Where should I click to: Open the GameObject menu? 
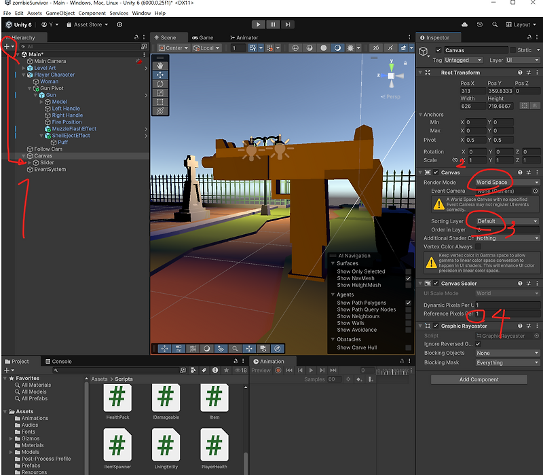pos(60,13)
